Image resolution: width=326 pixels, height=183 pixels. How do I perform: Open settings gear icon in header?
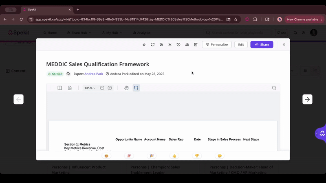coord(303,33)
